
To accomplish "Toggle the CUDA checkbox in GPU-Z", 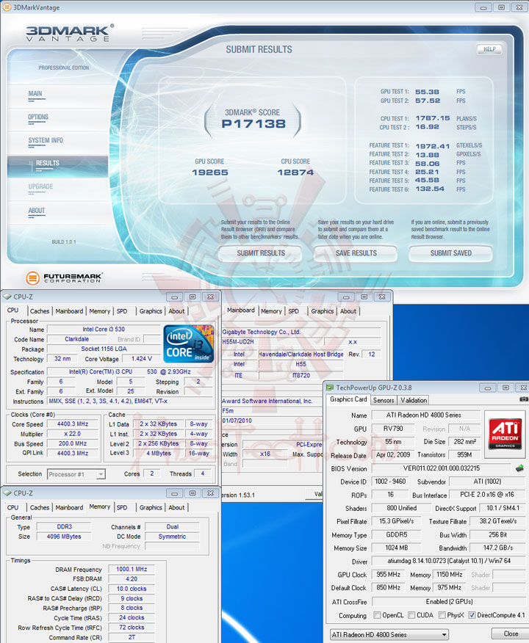I will pyautogui.click(x=411, y=615).
